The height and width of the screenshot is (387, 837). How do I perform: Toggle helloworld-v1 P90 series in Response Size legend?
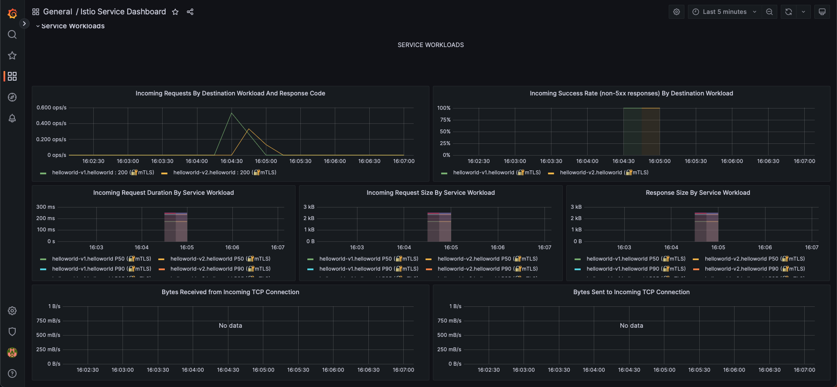coord(636,269)
